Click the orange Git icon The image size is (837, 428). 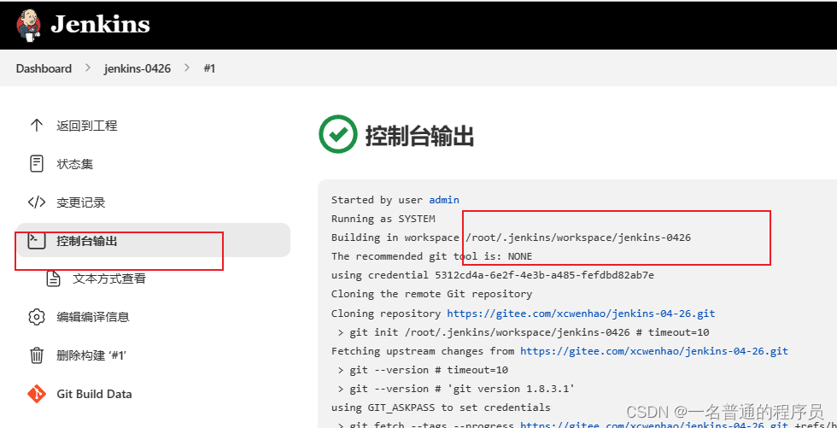(36, 394)
